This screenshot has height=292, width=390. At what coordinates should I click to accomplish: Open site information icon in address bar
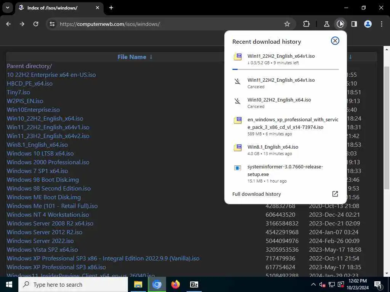[52, 24]
